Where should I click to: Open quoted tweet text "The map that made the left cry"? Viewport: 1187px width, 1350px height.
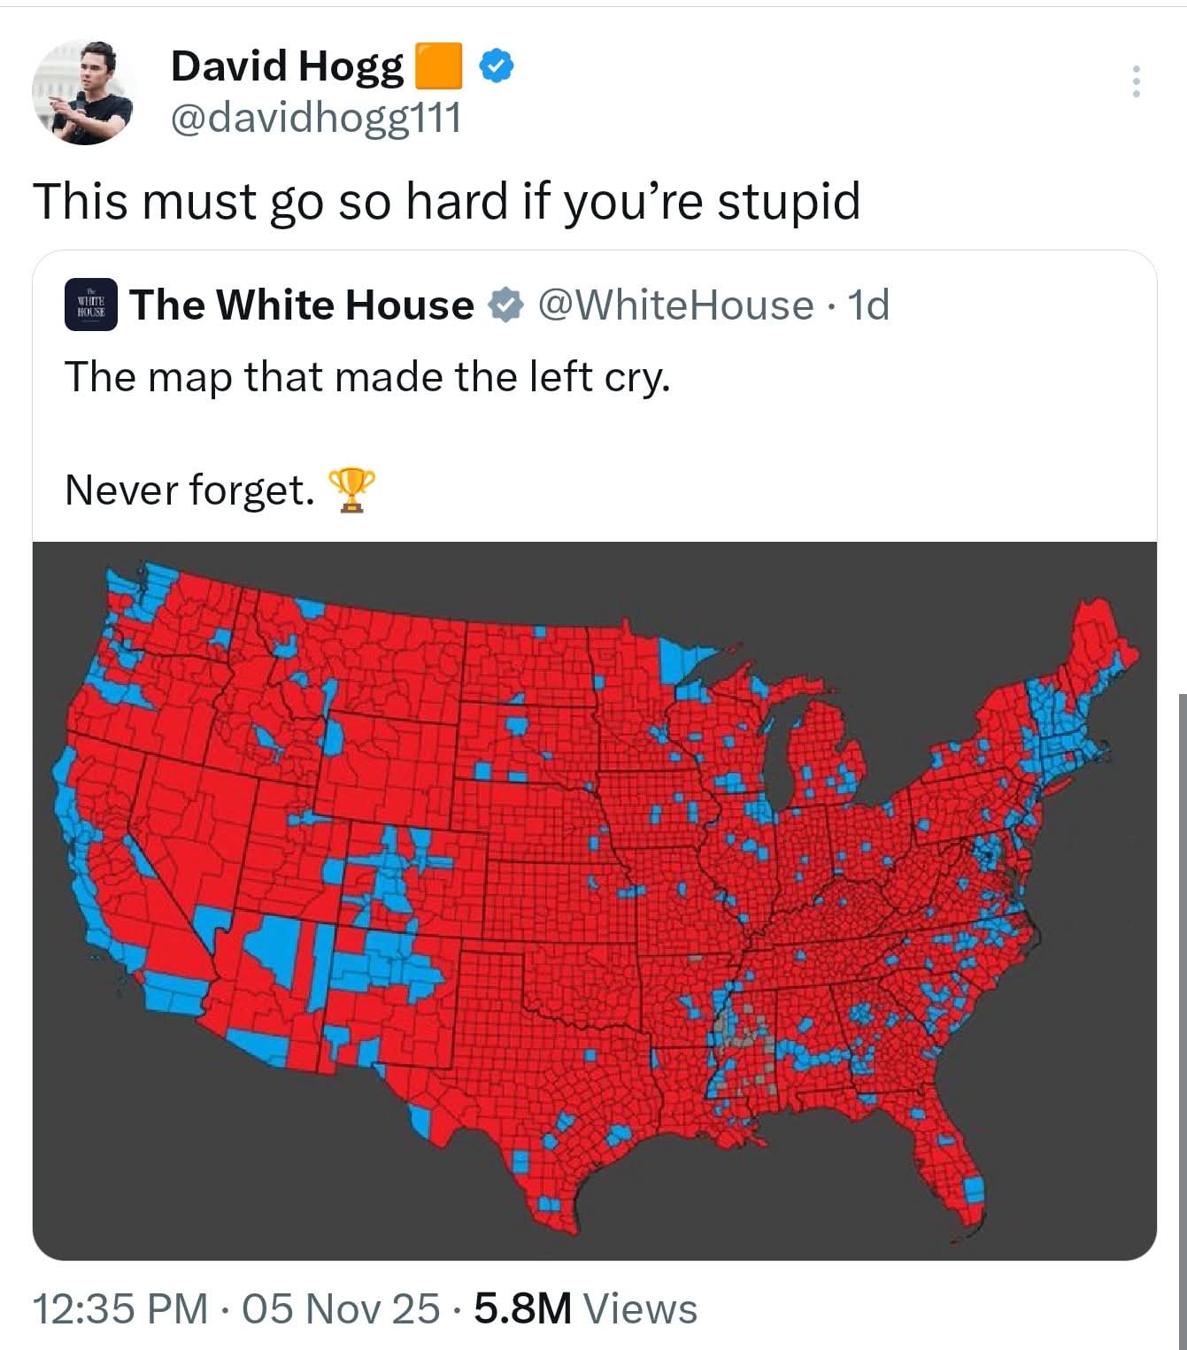click(367, 377)
